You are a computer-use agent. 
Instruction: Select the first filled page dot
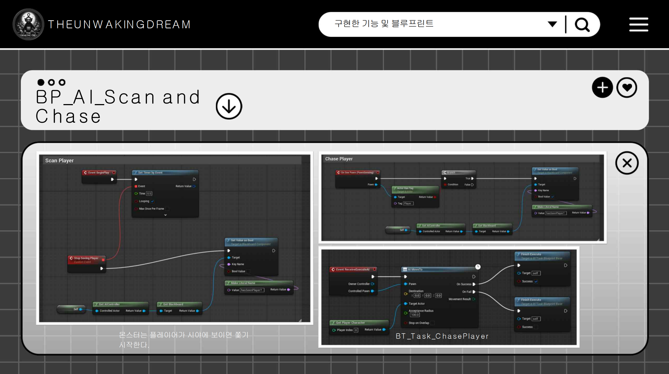point(41,82)
